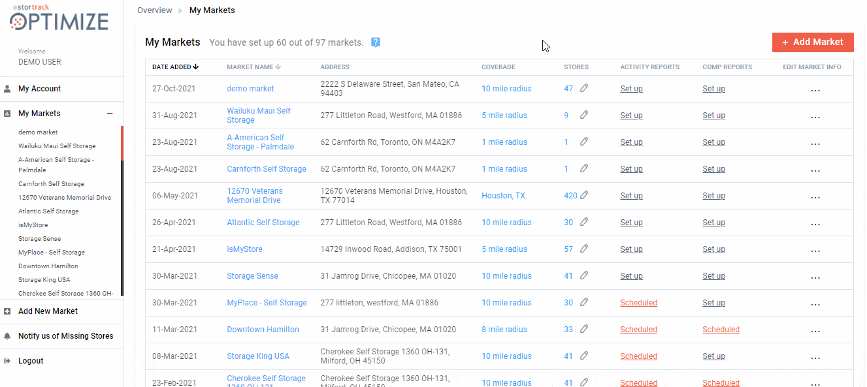Open three-dots menu for isMyStore row
This screenshot has height=387, width=867.
click(815, 251)
